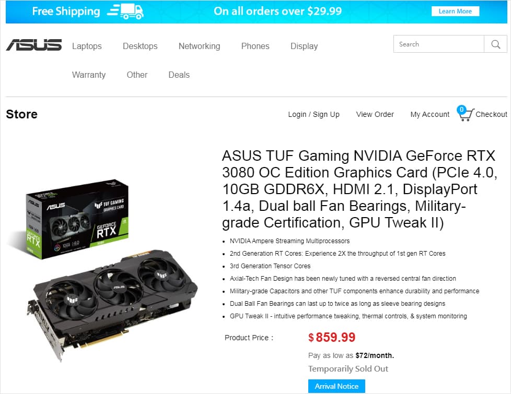
Task: Open the View Order link
Action: [375, 114]
